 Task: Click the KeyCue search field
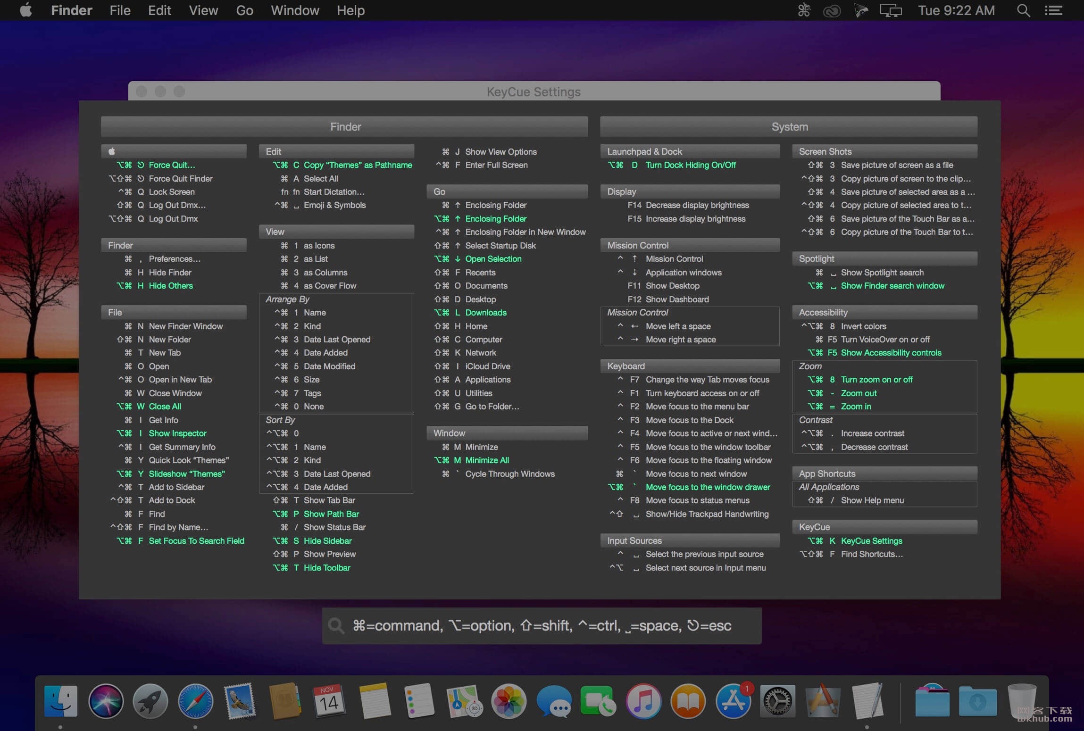[542, 625]
